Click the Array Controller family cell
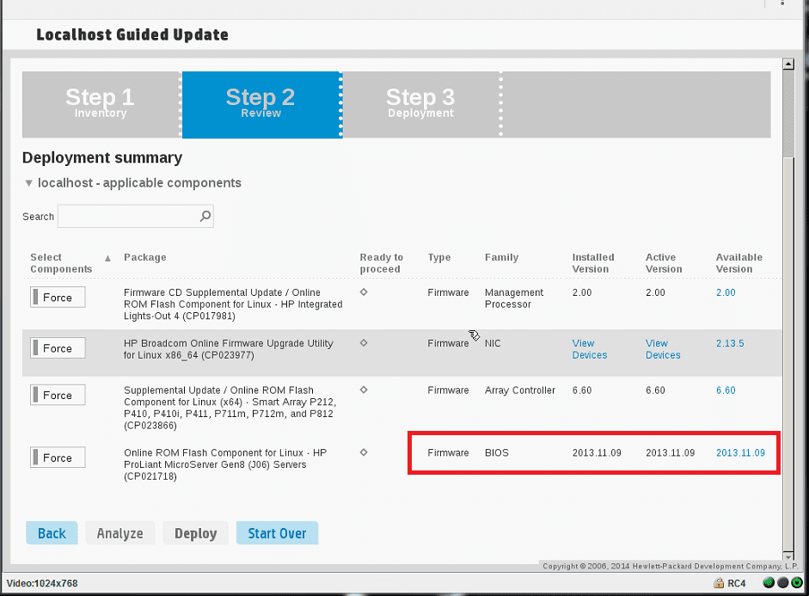This screenshot has width=809, height=596. click(519, 390)
